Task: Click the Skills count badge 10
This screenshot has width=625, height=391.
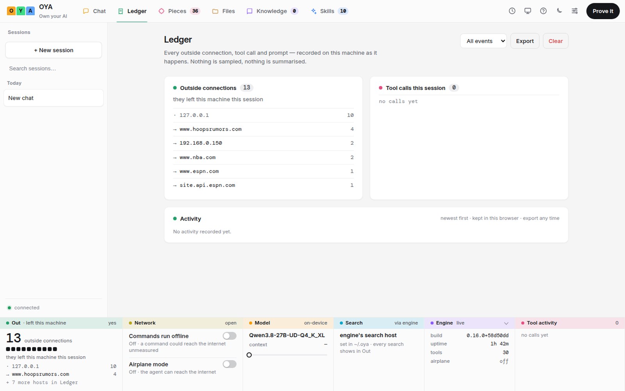Action: click(343, 11)
